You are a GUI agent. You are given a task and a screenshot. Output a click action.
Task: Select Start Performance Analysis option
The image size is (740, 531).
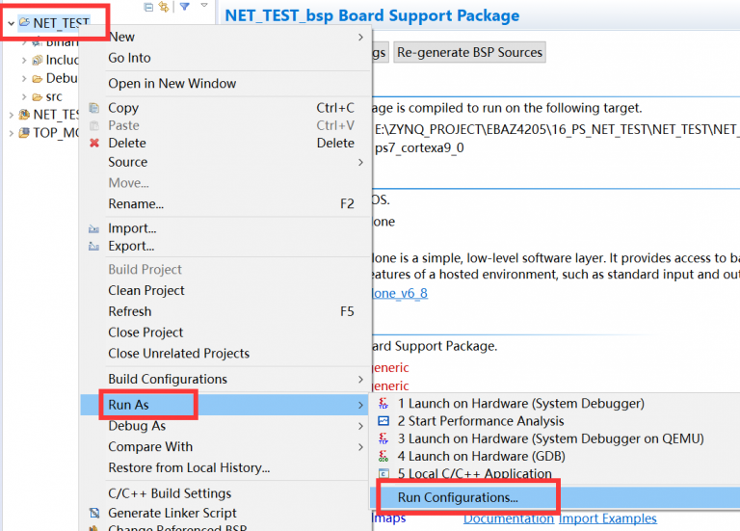pos(480,421)
